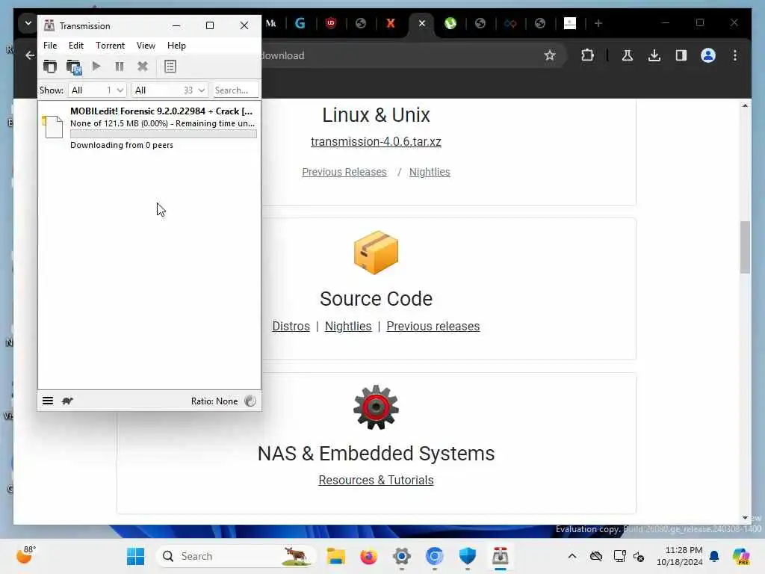Click the Source Code box icon
765x574 pixels.
point(377,253)
